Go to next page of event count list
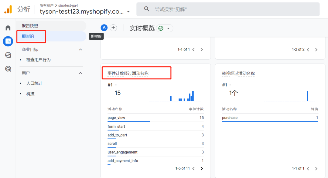The width and height of the screenshot is (328, 178). click(202, 169)
